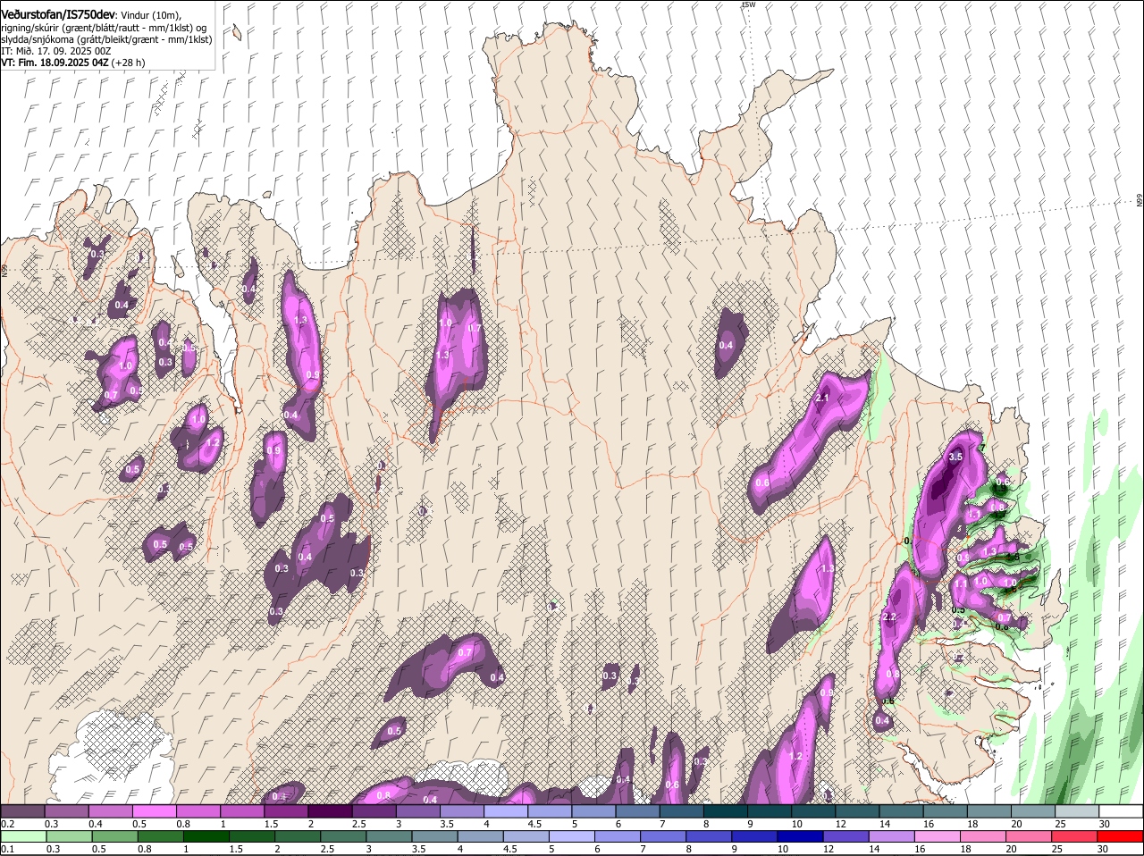This screenshot has width=1144, height=856.
Task: Click the 'slydda/snjókoma' legend description line
Action: [106, 39]
